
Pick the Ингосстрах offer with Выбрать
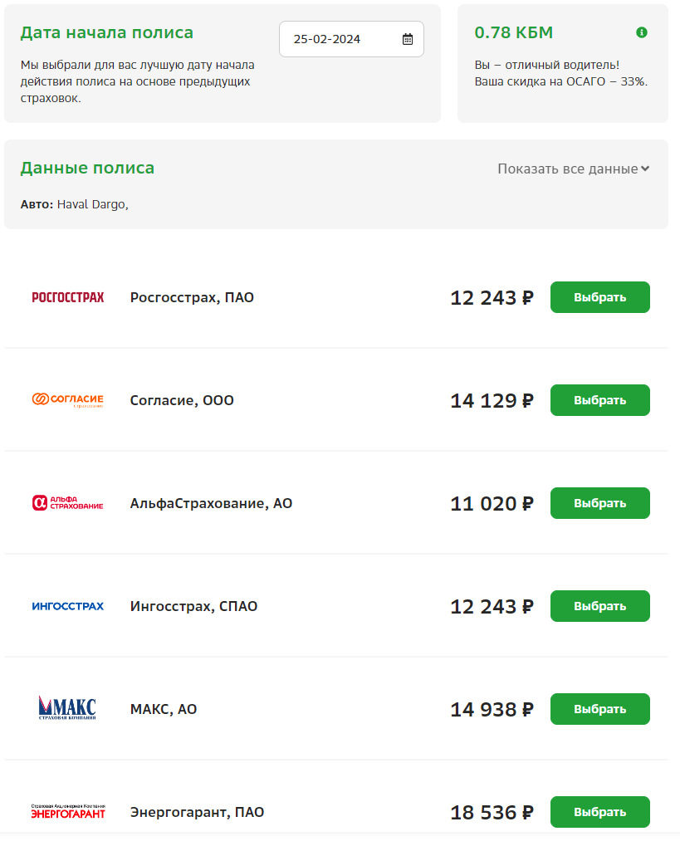coord(599,606)
